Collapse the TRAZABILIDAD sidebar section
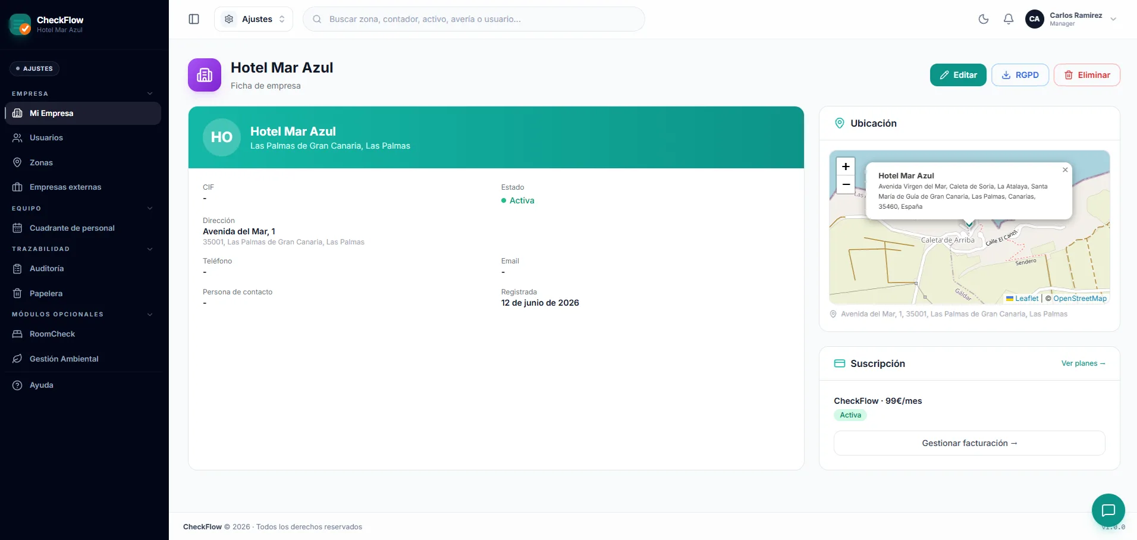 point(150,249)
